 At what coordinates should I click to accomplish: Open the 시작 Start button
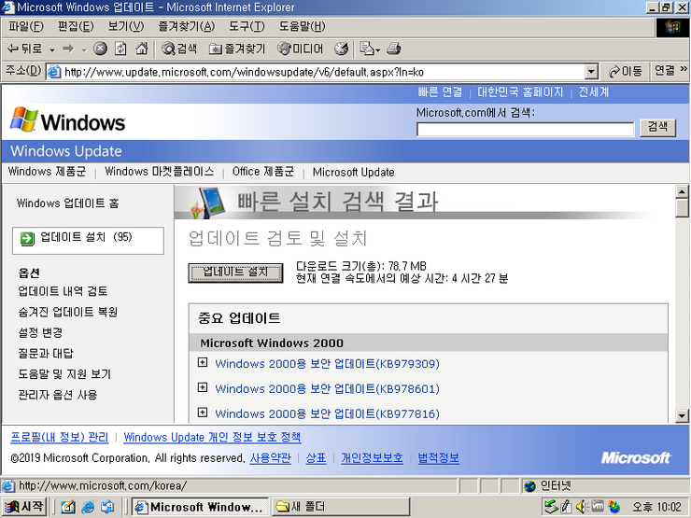click(x=23, y=507)
